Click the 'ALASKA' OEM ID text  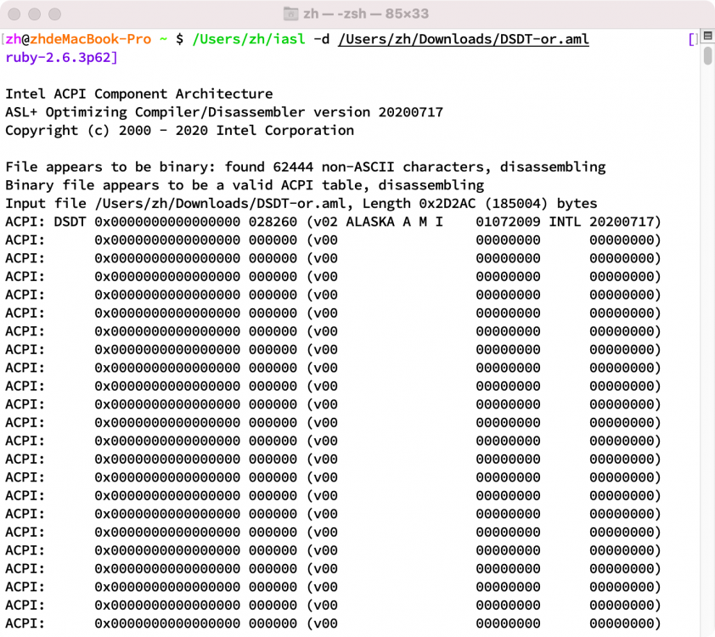point(369,222)
